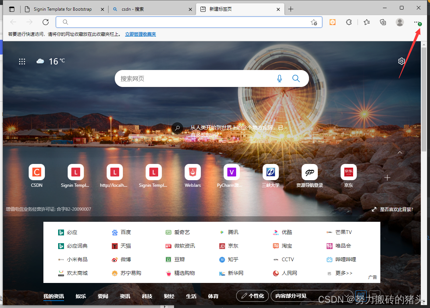
Task: Collapse the shortcuts with the chevron arrow
Action: pyautogui.click(x=399, y=152)
